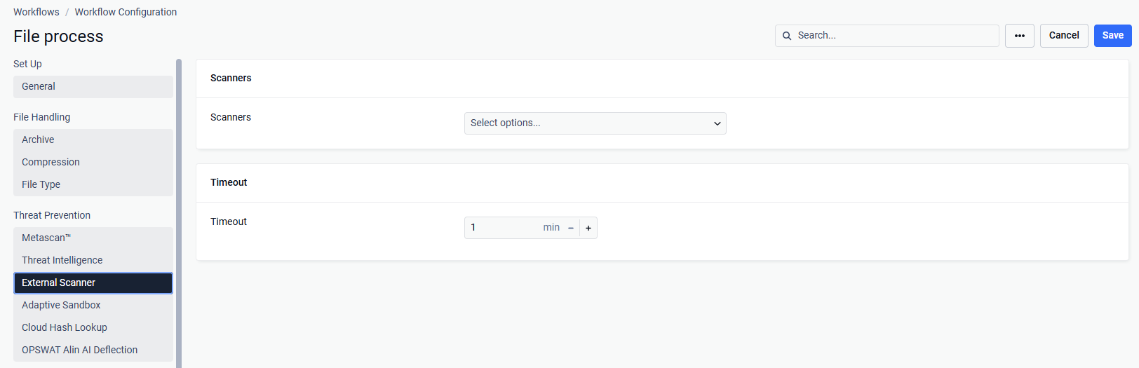Open Threat Intelligence settings
The height and width of the screenshot is (368, 1139).
[x=93, y=261]
